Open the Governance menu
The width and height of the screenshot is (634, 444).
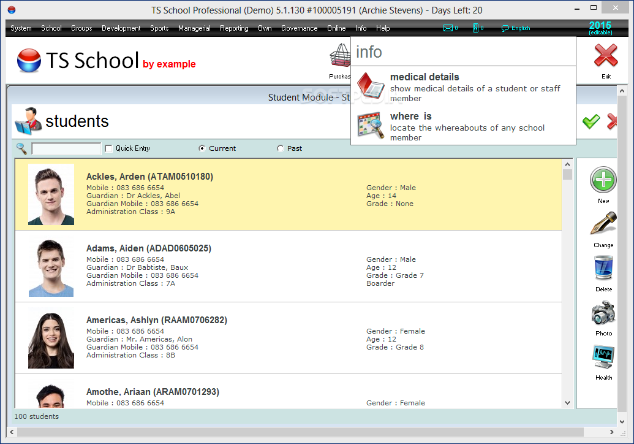299,28
